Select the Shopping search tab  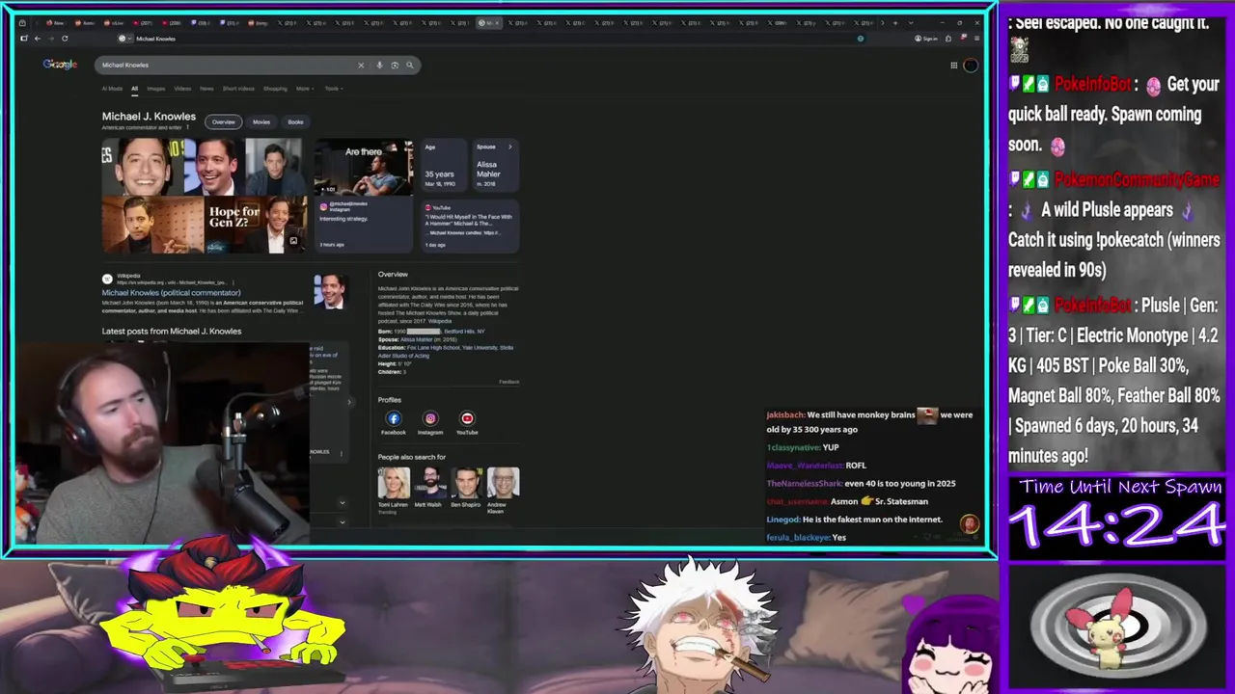[275, 89]
